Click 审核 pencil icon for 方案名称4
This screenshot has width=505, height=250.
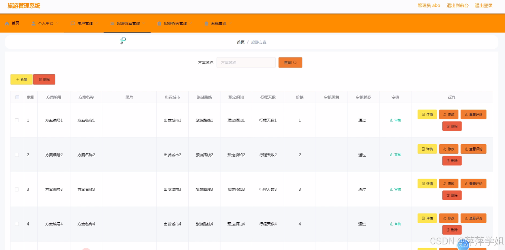[x=391, y=224]
